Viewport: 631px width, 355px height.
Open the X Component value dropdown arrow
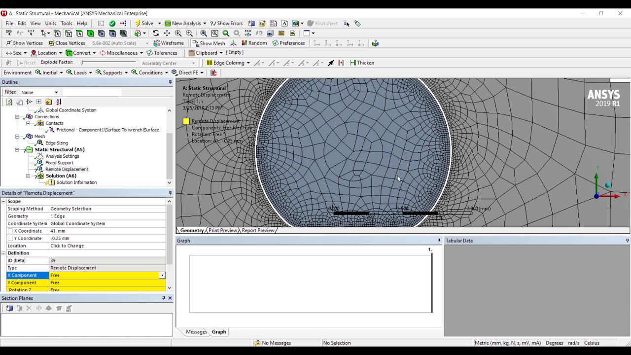tap(162, 275)
